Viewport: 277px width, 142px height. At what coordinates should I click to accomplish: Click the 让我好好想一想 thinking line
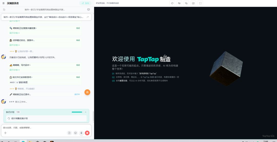pos(22,52)
